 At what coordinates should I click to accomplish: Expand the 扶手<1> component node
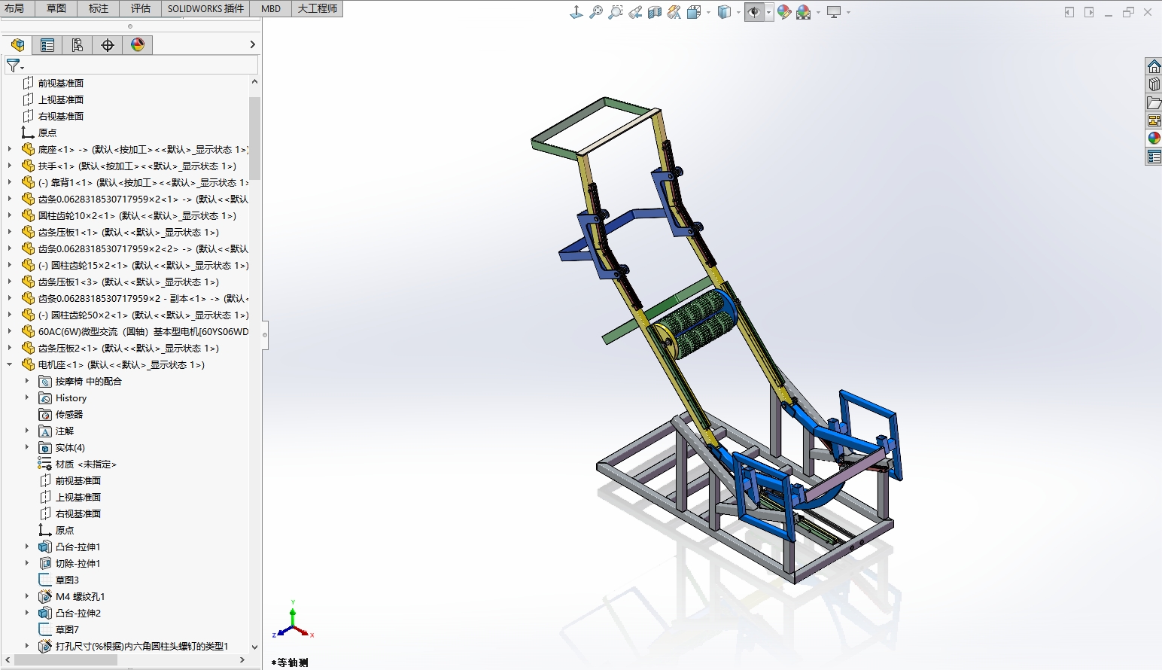[9, 166]
